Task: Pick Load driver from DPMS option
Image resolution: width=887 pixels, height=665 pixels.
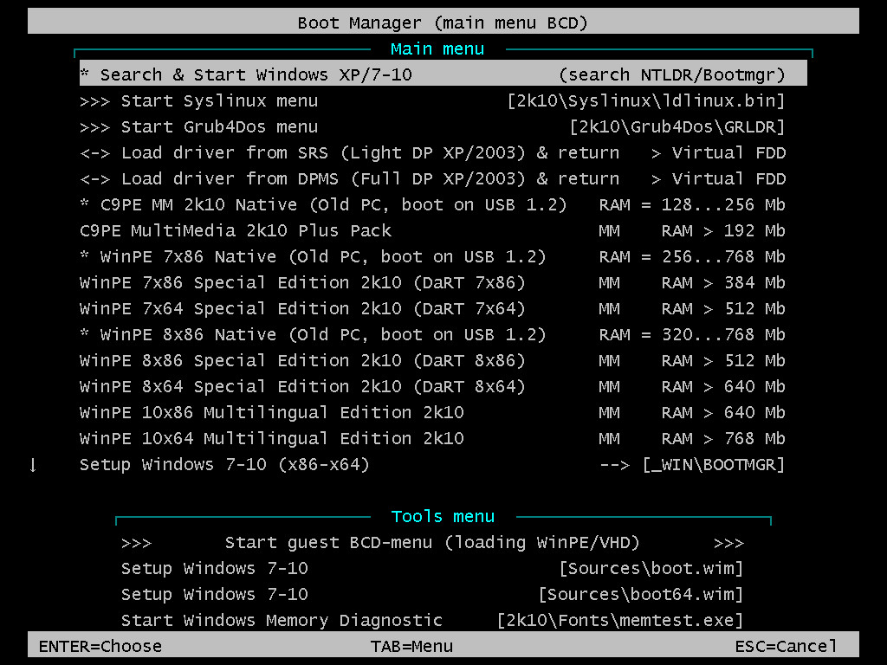Action: point(431,178)
